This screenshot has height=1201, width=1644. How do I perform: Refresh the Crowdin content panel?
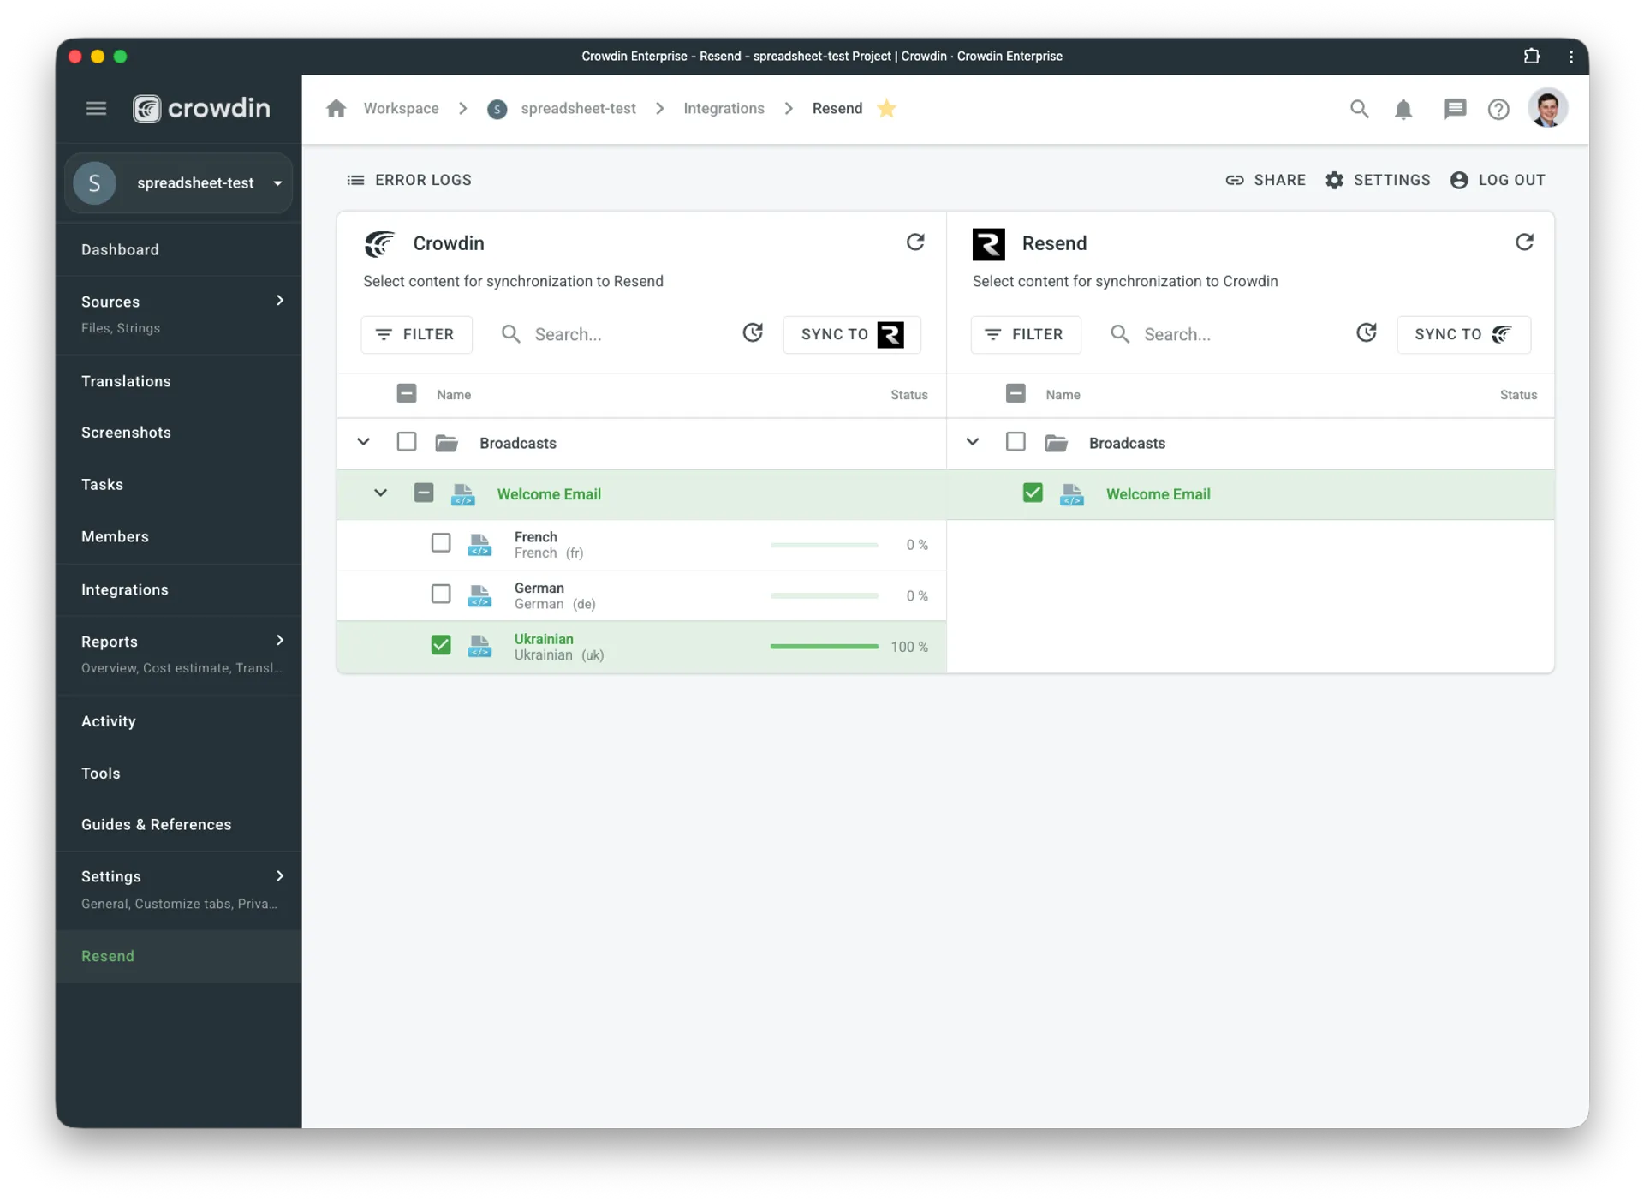pyautogui.click(x=915, y=242)
